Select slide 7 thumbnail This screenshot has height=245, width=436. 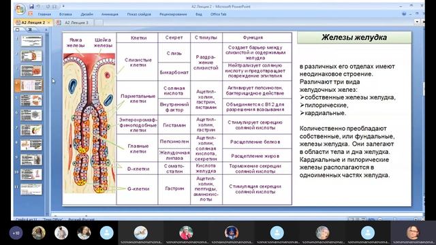pyautogui.click(x=31, y=130)
